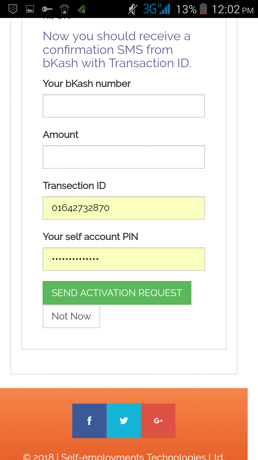Select the Transection ID field
Viewport: 258px width, 460px height.
[124, 208]
